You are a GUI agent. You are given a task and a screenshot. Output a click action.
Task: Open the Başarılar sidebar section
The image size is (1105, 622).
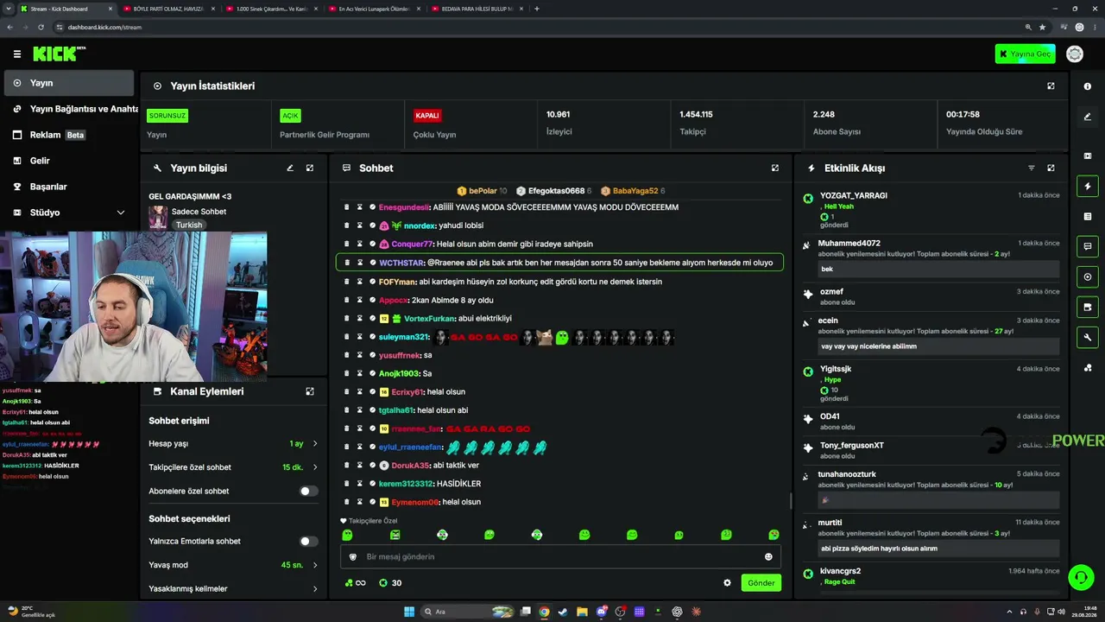pyautogui.click(x=69, y=187)
